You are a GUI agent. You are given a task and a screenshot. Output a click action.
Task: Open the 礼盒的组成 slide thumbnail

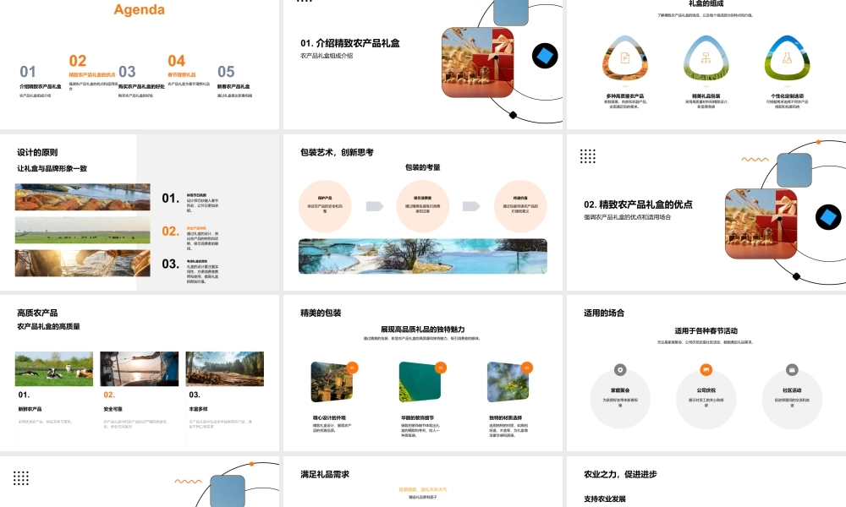point(706,64)
